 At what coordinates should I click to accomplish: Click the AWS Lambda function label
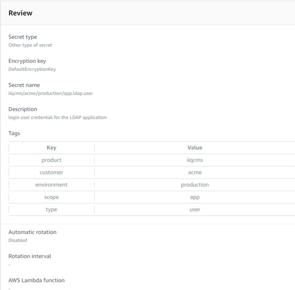click(x=36, y=280)
